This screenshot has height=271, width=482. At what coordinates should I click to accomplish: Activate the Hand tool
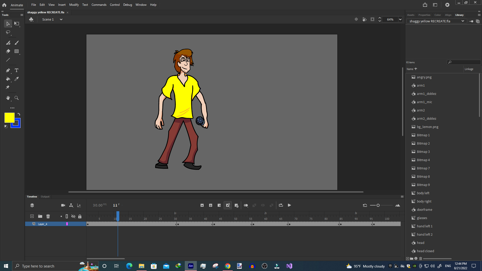click(8, 98)
